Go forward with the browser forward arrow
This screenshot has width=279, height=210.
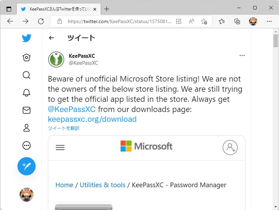point(25,21)
